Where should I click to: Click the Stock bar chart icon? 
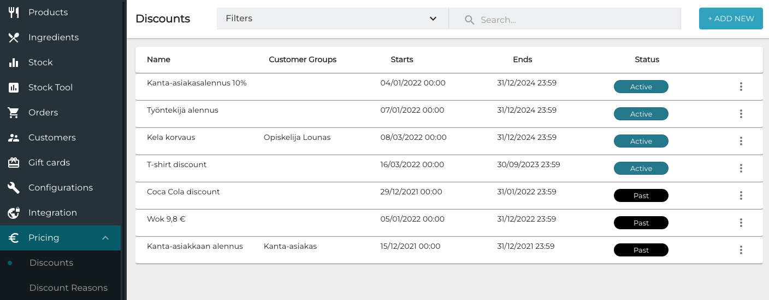(x=14, y=63)
